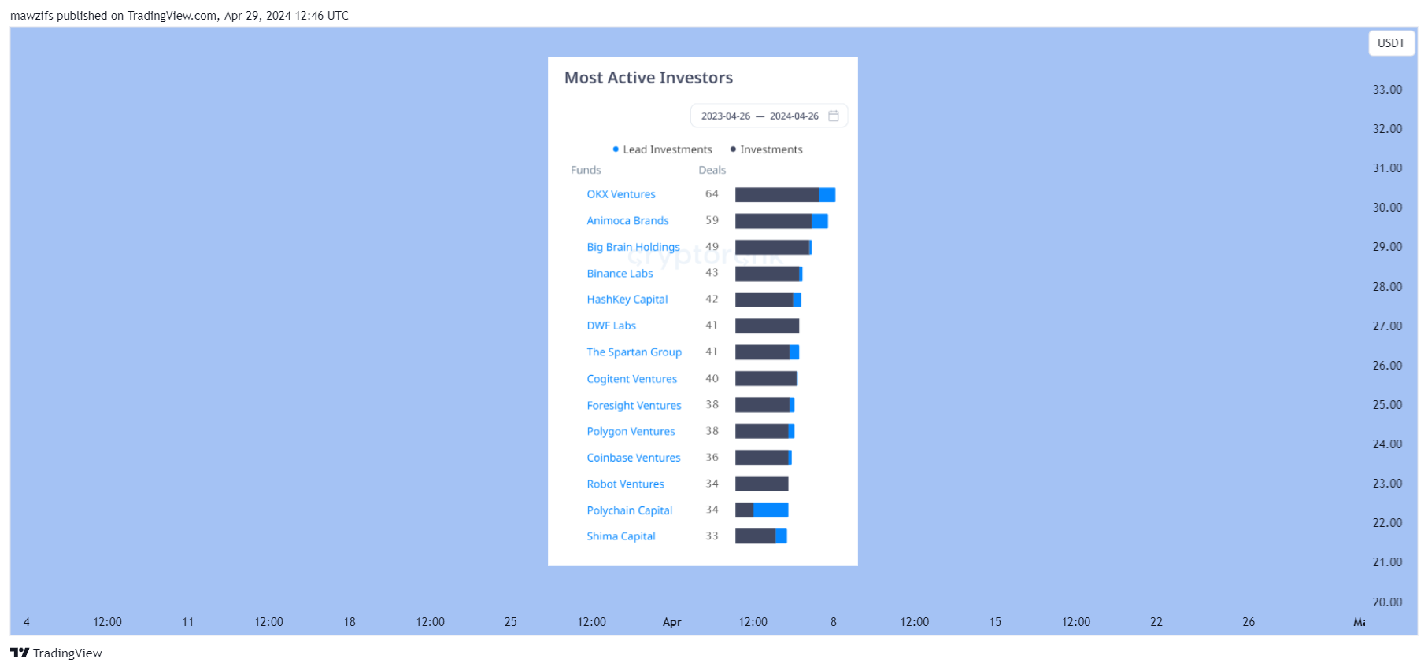The width and height of the screenshot is (1428, 670).
Task: Click the Big Brain Holdings deals bar
Action: pos(773,248)
